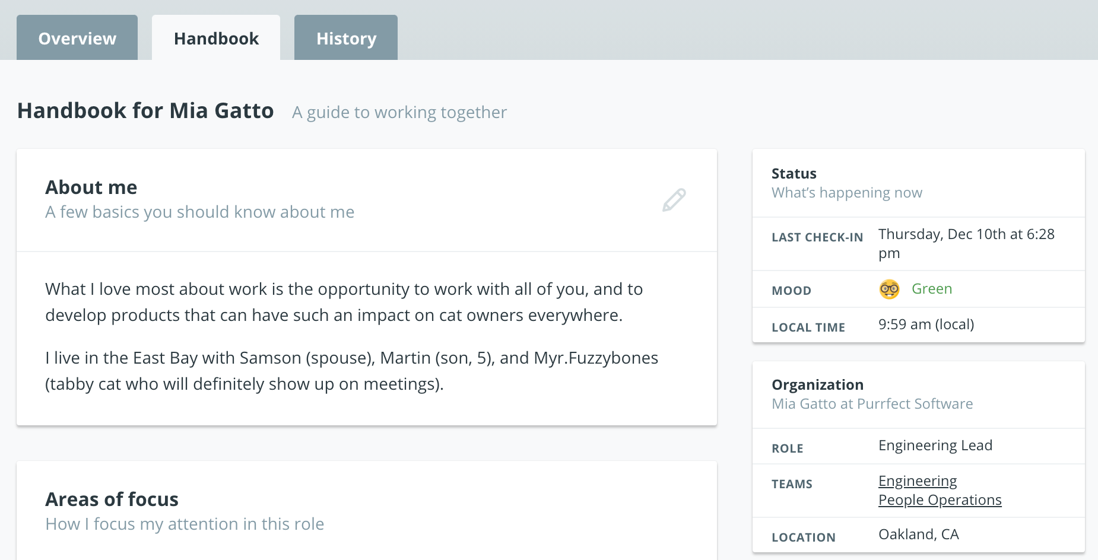
Task: Click the 'TEAMS' label
Action: point(792,484)
